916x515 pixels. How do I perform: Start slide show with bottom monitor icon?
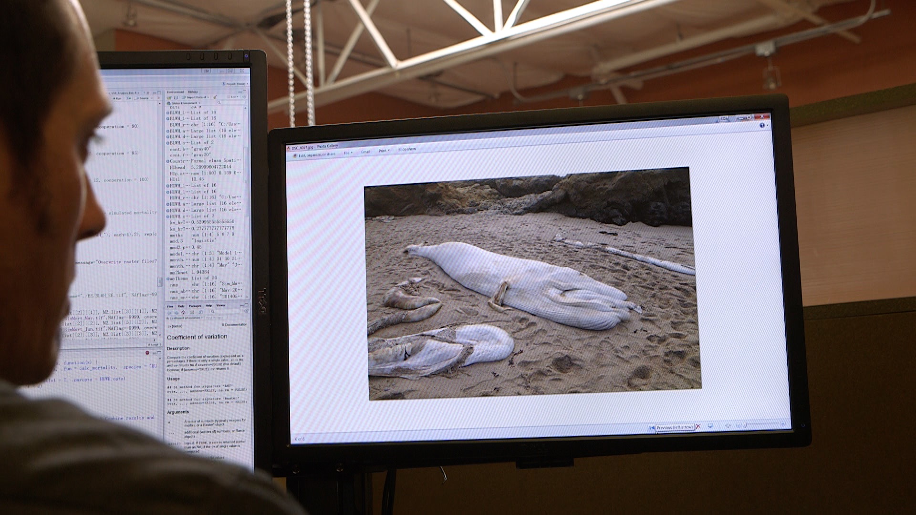[x=710, y=426]
